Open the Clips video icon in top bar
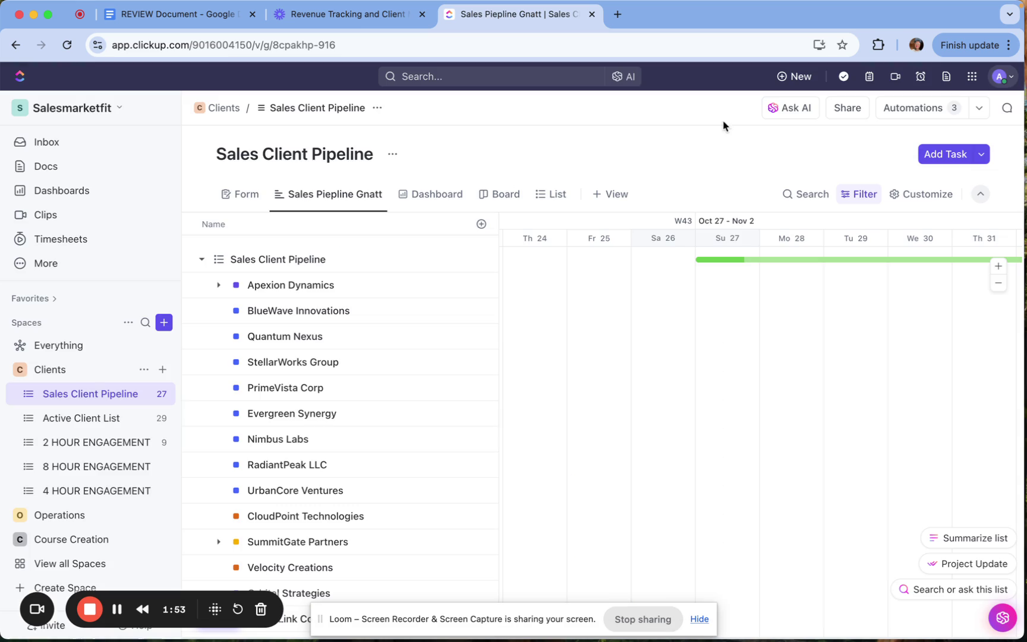Image resolution: width=1027 pixels, height=642 pixels. point(895,76)
